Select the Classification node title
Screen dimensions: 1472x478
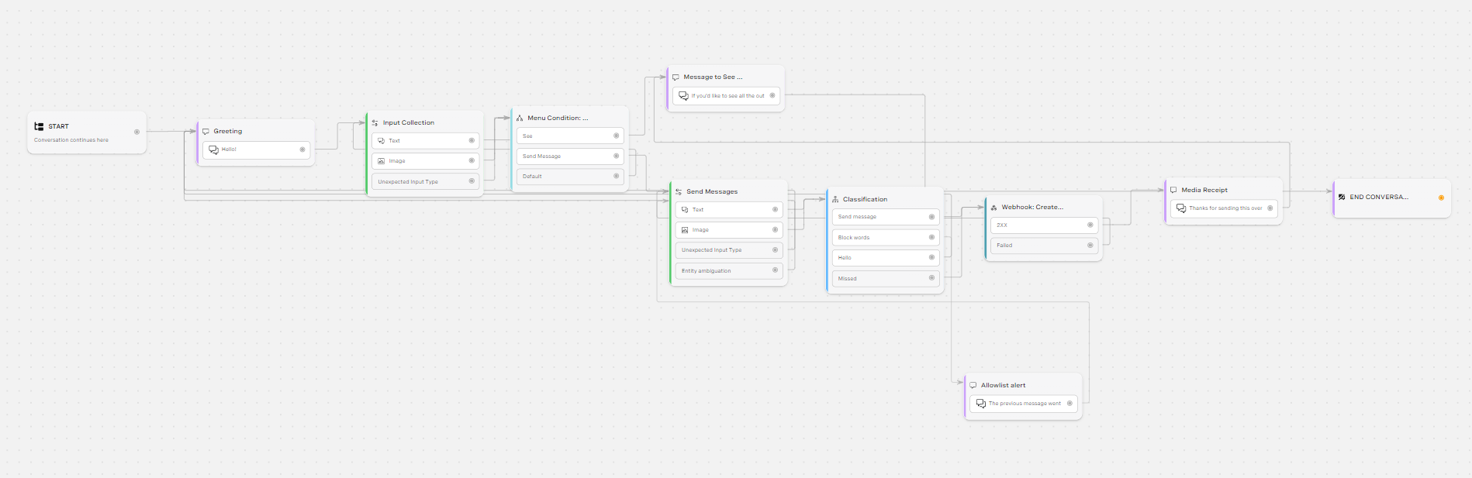point(865,199)
